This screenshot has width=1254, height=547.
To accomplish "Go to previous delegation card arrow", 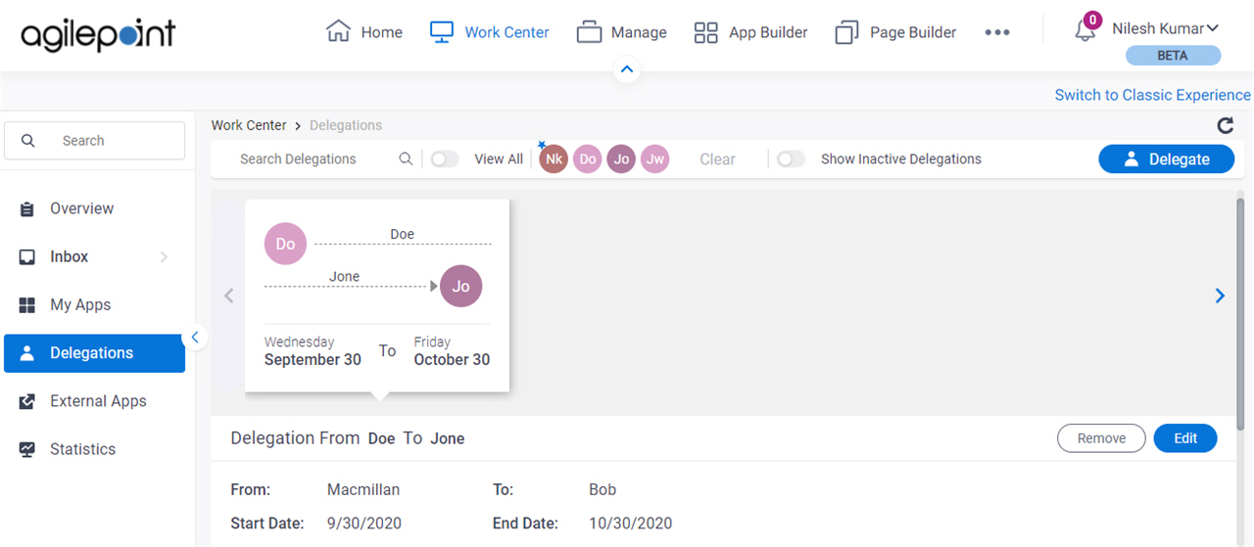I will pos(229,296).
